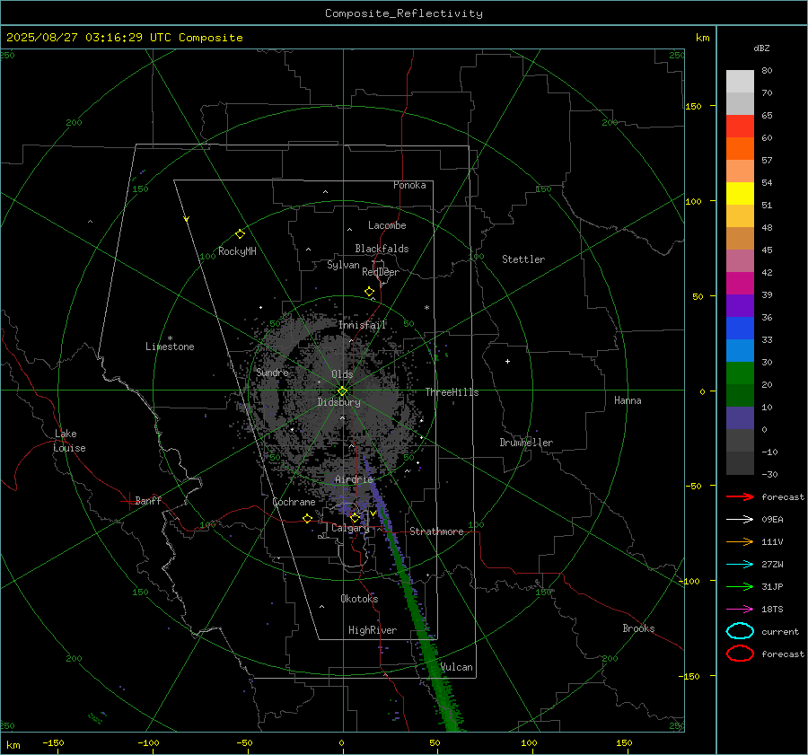The image size is (808, 755).
Task: Select the white 09EA arrow legend icon
Action: point(740,519)
